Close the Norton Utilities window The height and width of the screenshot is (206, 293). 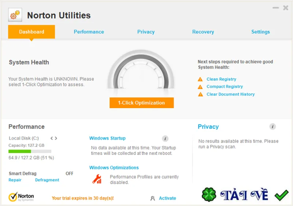click(286, 8)
